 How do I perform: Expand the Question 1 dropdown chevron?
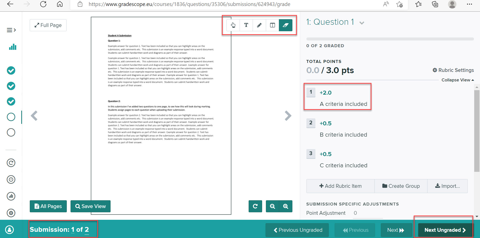pos(362,23)
